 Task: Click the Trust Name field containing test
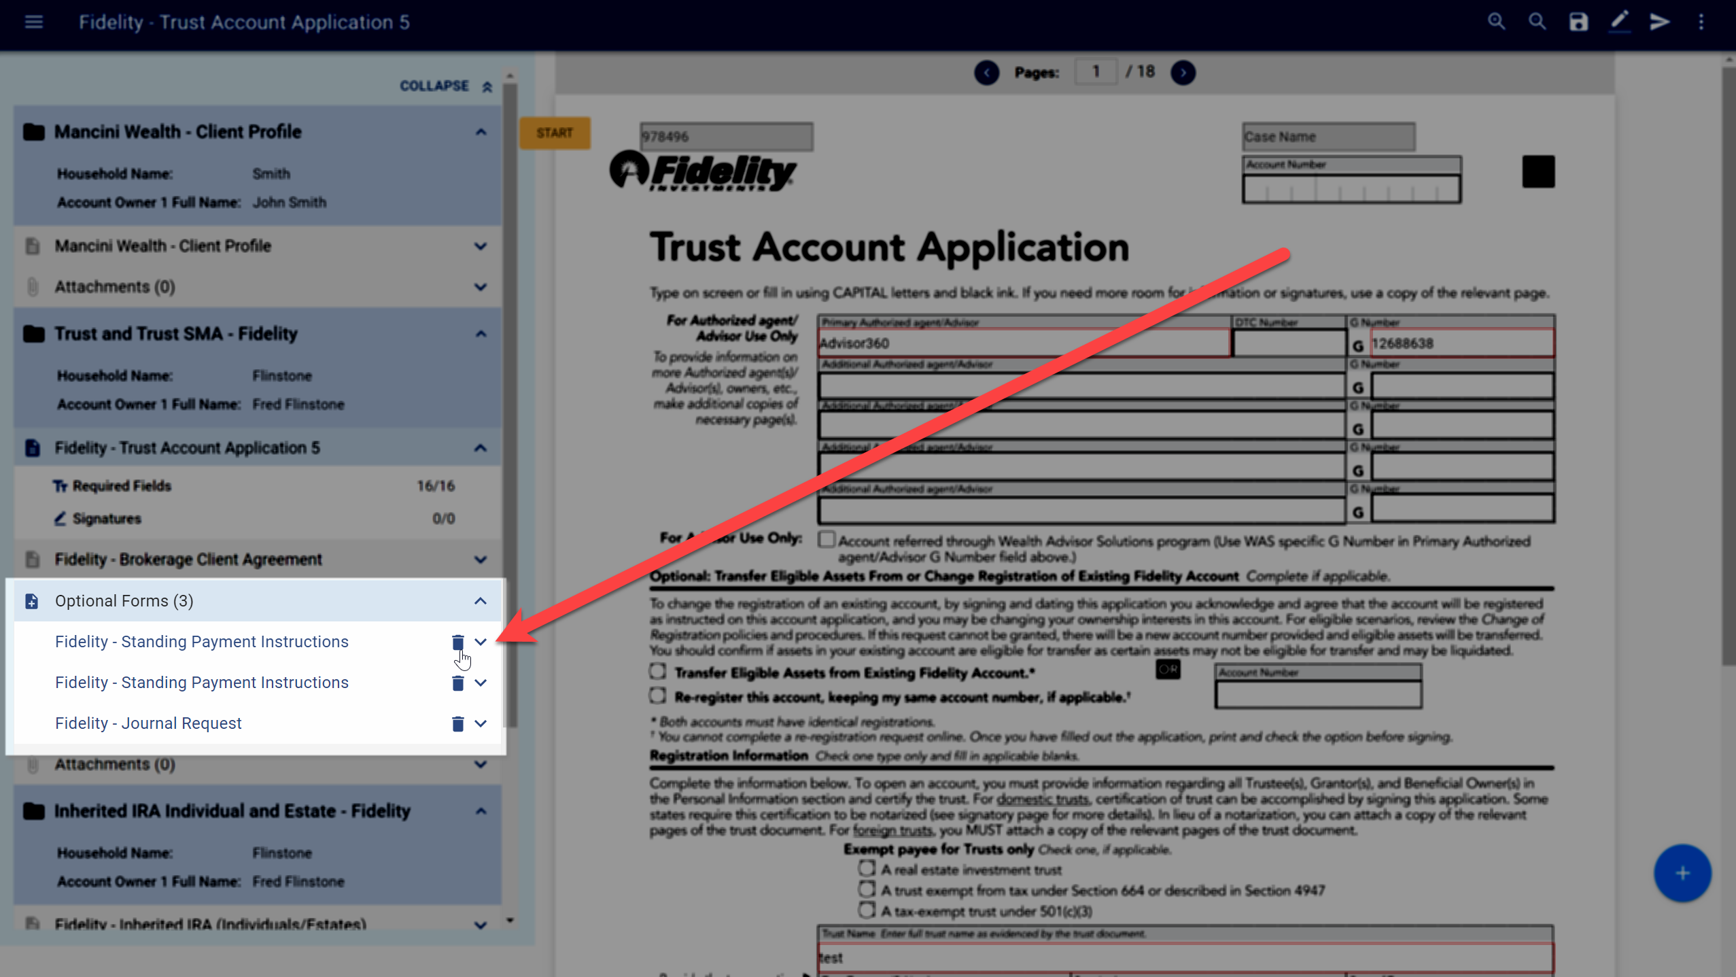coord(1185,957)
